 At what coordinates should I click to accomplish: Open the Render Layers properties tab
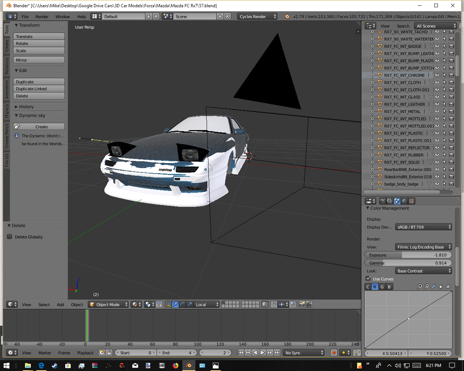click(x=390, y=201)
